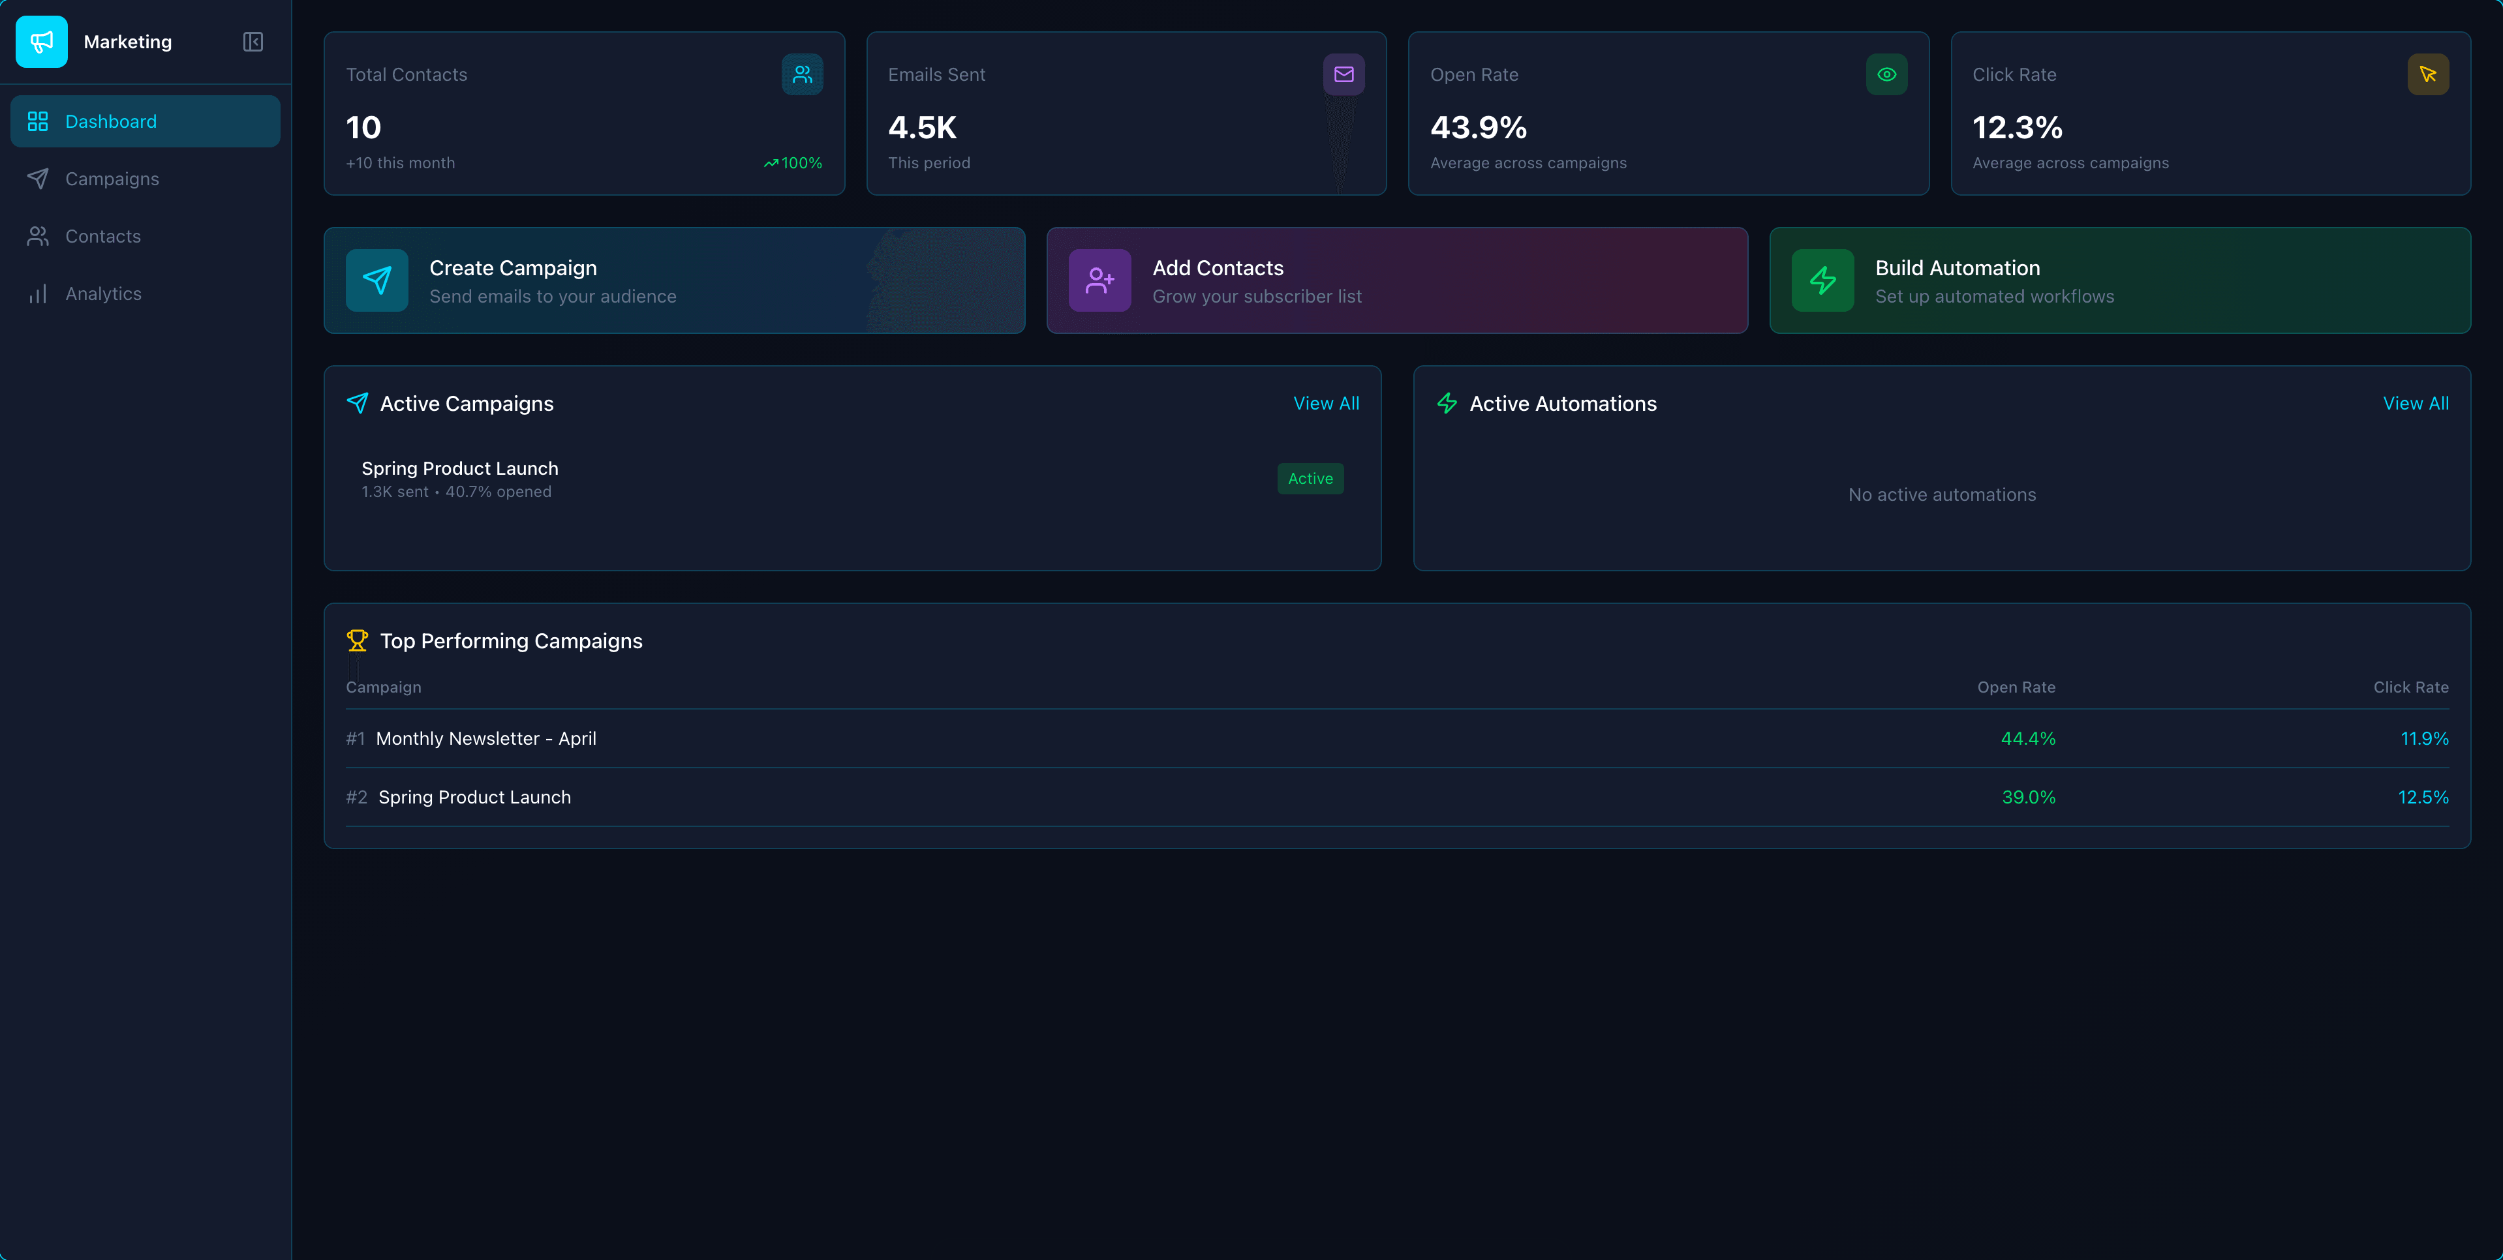The width and height of the screenshot is (2503, 1260).
Task: Click the paper plane icon beside Active Campaigns
Action: tap(358, 403)
